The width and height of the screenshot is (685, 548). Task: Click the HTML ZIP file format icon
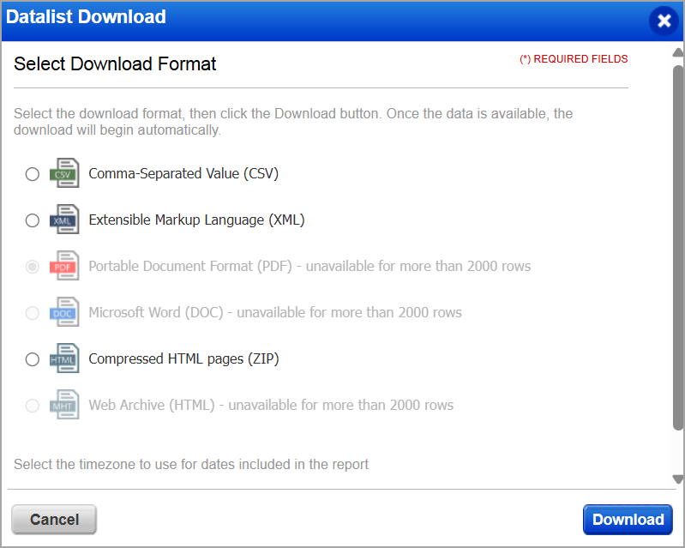coord(64,358)
